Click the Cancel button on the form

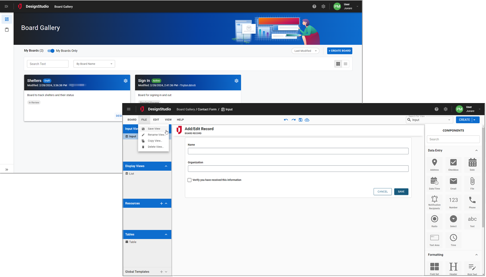tap(382, 192)
